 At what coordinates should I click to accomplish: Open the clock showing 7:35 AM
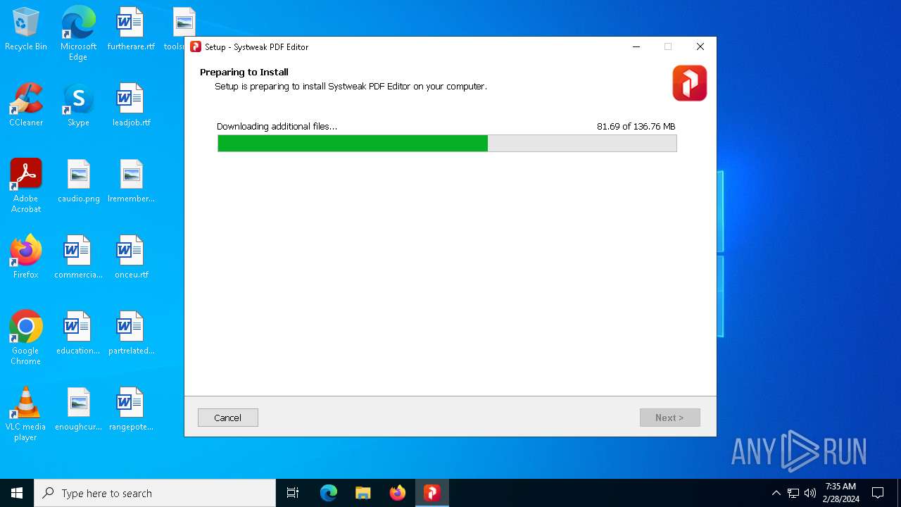tap(840, 493)
